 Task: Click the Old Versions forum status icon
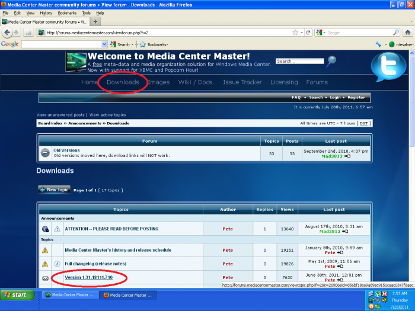pos(45,153)
